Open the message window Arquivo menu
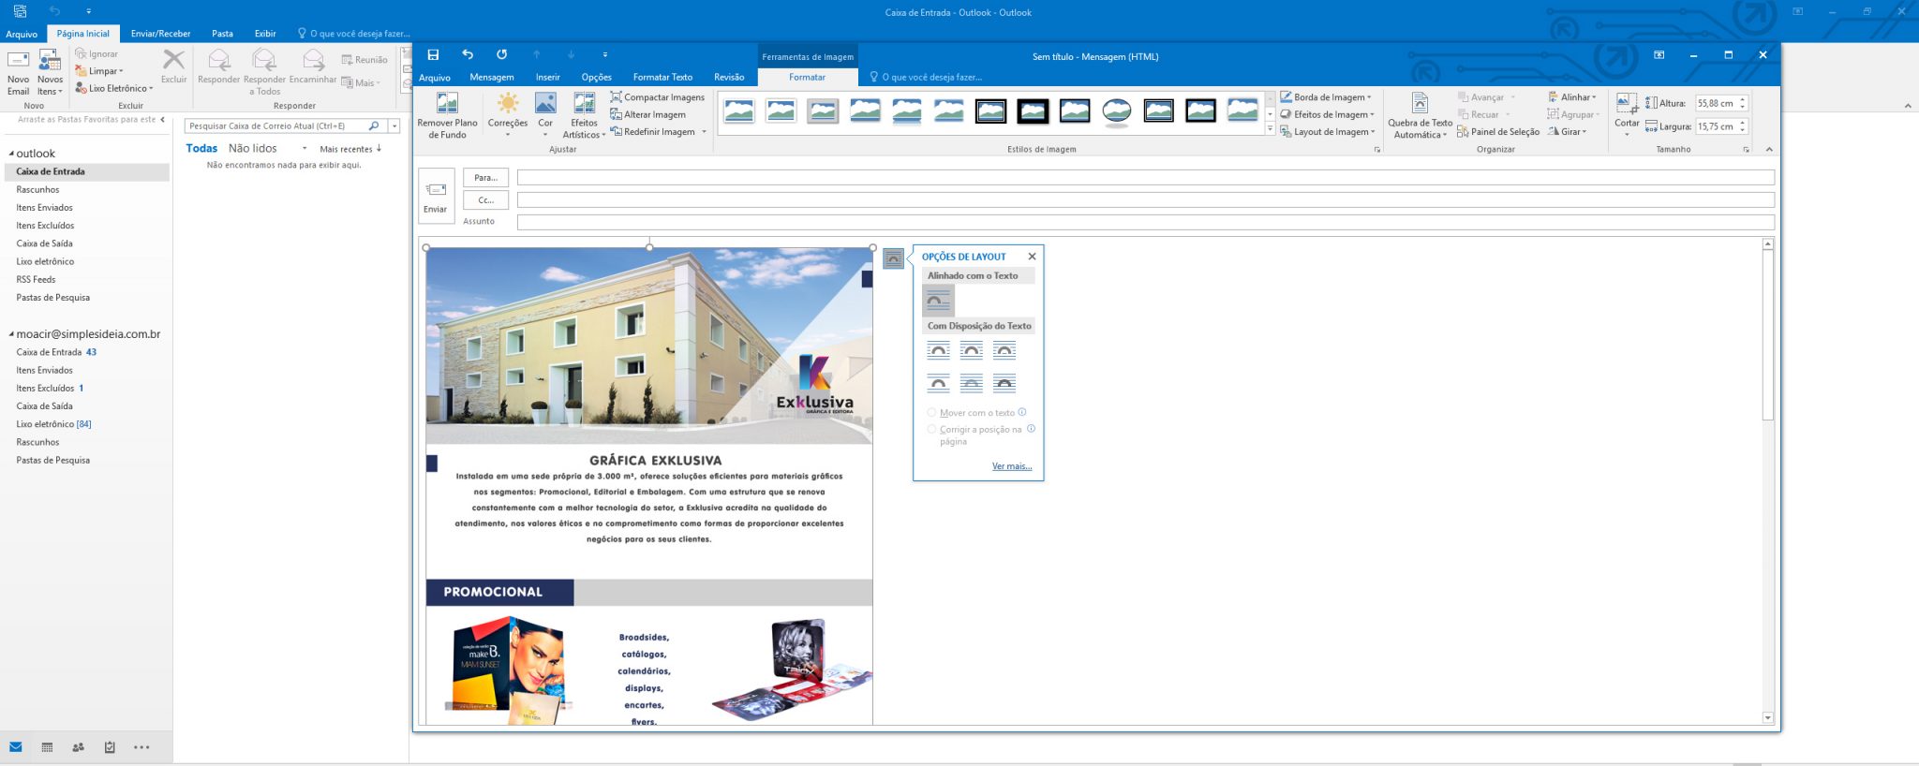 [x=435, y=78]
